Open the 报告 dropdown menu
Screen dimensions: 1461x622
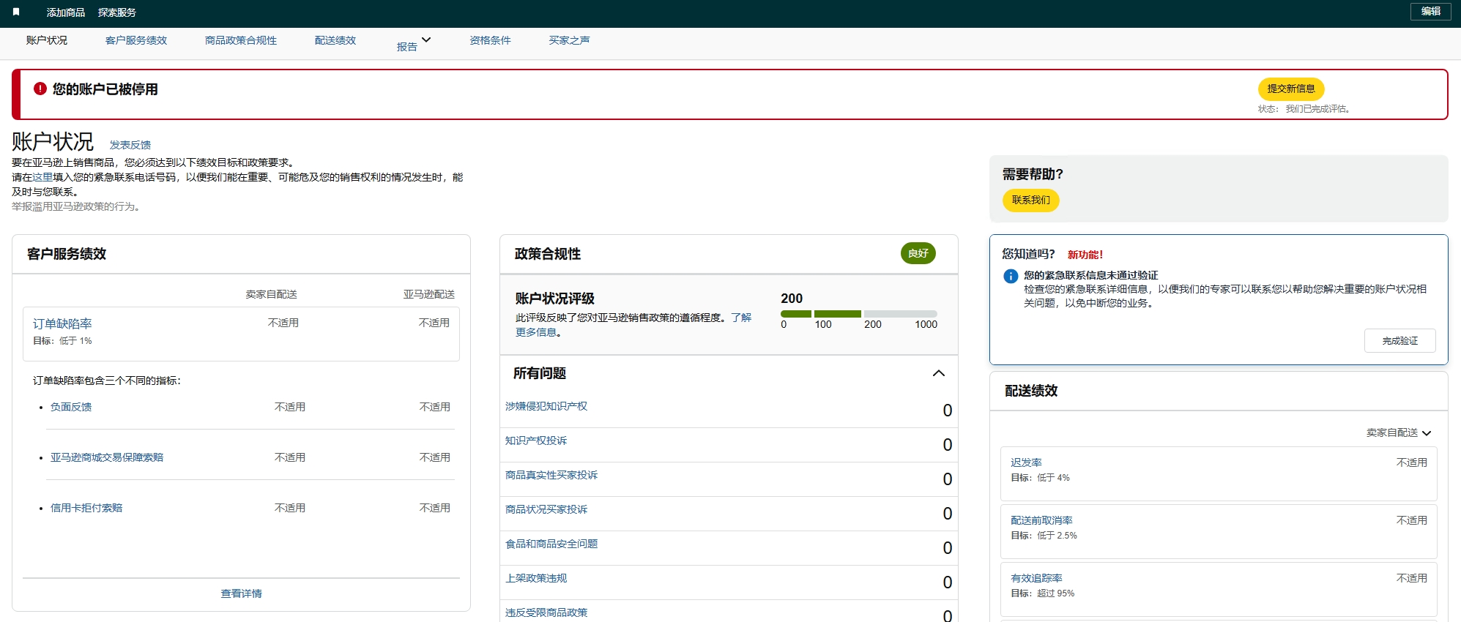coord(414,43)
